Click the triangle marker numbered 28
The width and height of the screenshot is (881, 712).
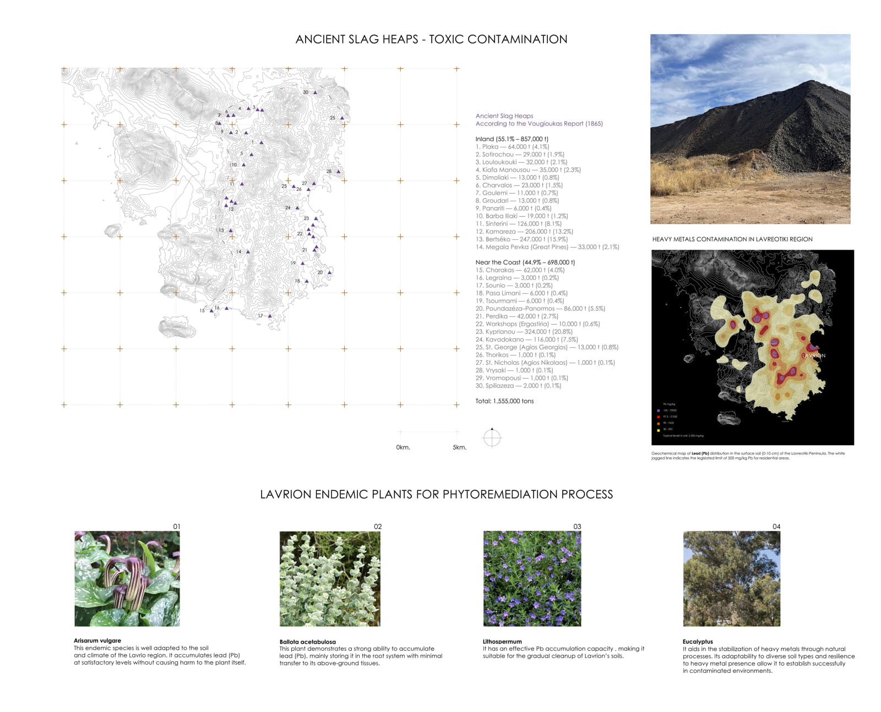click(x=339, y=172)
